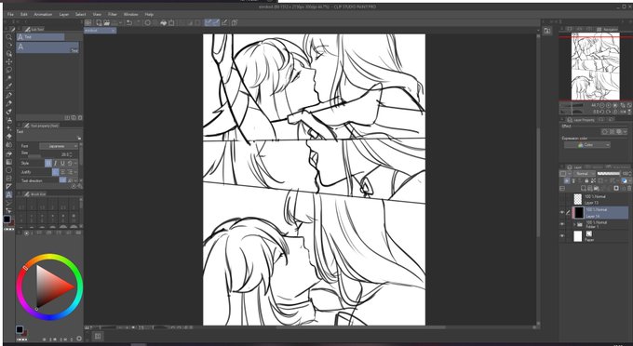Select the Move layer tool
Viewport: 633px width, 346px height.
[9, 61]
